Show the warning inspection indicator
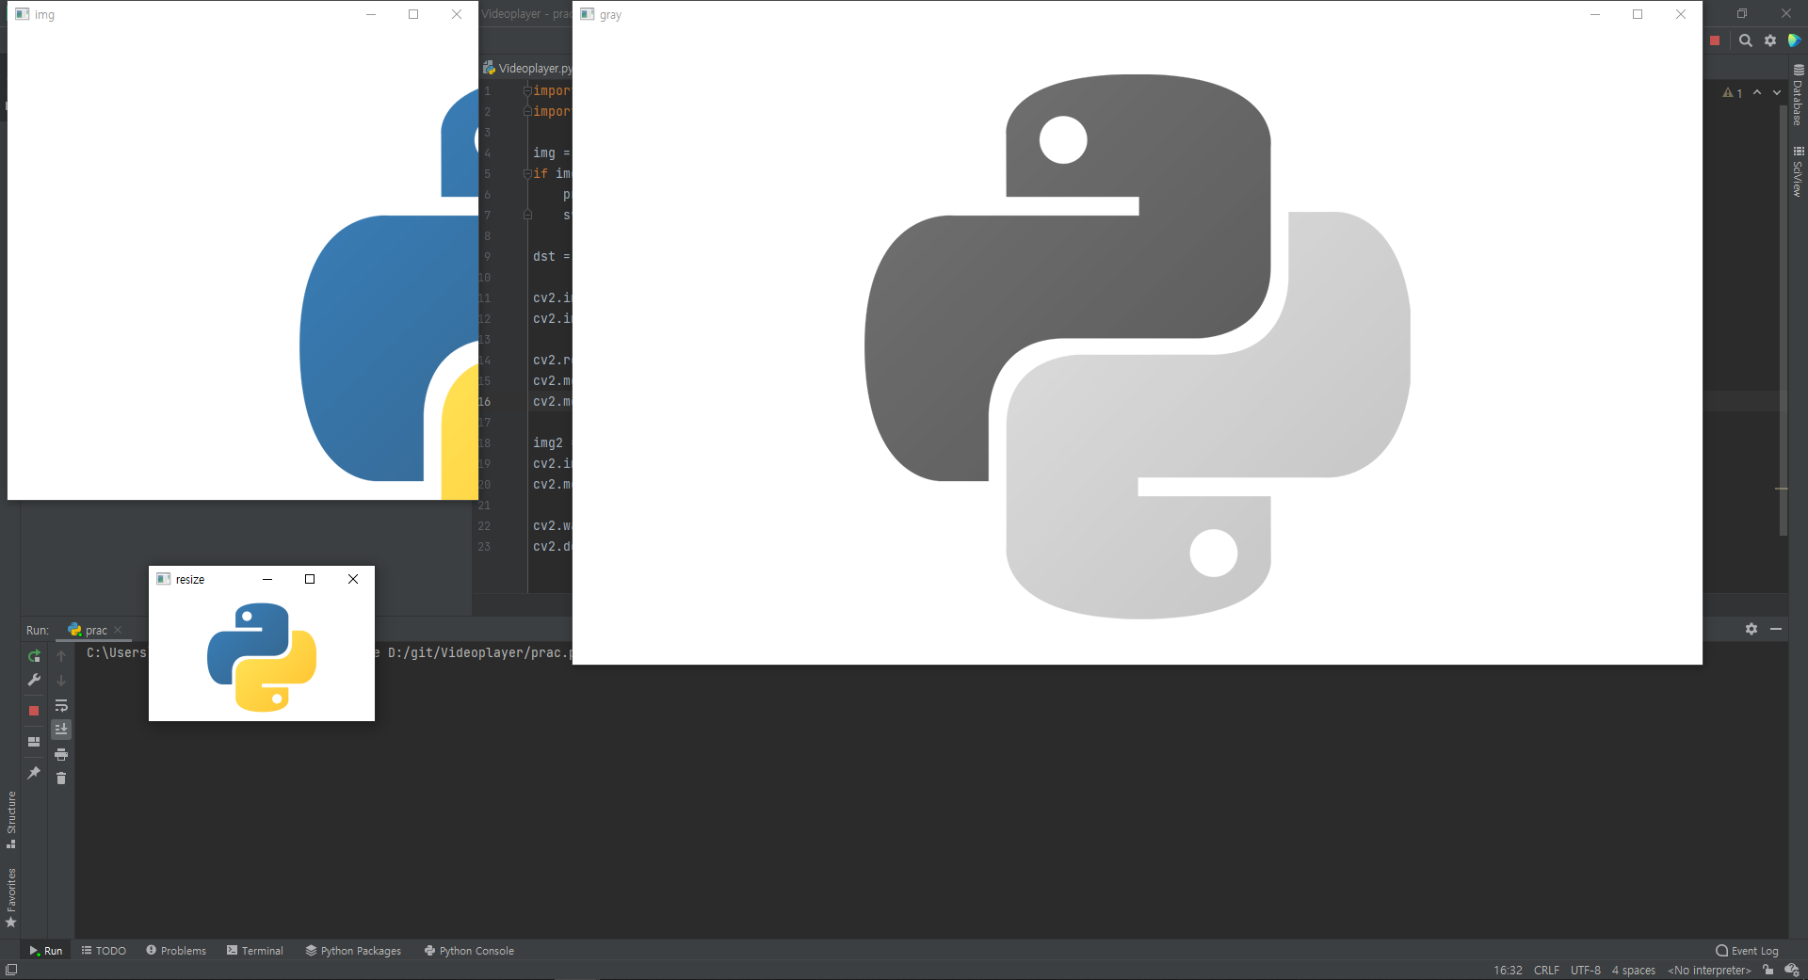Viewport: 1808px width, 980px height. pyautogui.click(x=1733, y=93)
